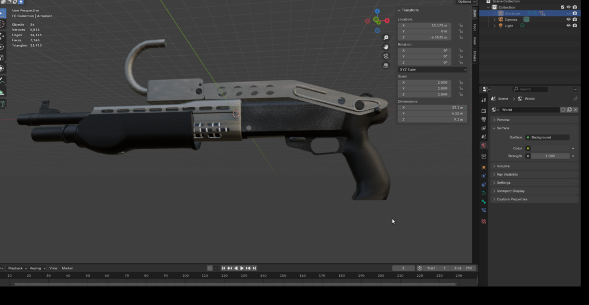This screenshot has width=589, height=305.
Task: Expand the Camera tree item
Action: pyautogui.click(x=495, y=20)
